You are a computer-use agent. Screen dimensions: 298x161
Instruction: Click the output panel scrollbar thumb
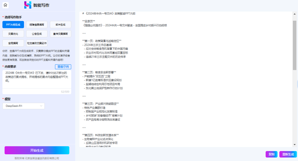point(295,45)
